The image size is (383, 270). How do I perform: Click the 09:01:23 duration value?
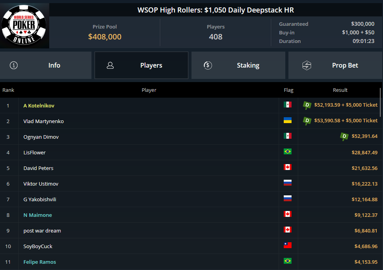tap(363, 41)
